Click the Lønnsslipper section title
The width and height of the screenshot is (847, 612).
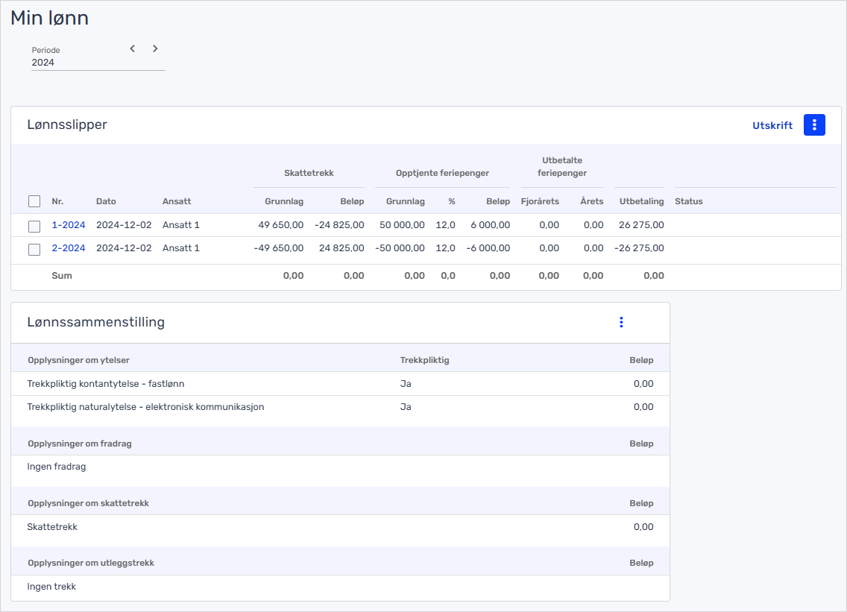tap(67, 124)
